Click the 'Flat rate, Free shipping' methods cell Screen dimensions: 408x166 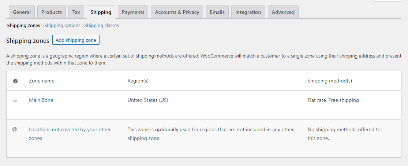point(333,100)
